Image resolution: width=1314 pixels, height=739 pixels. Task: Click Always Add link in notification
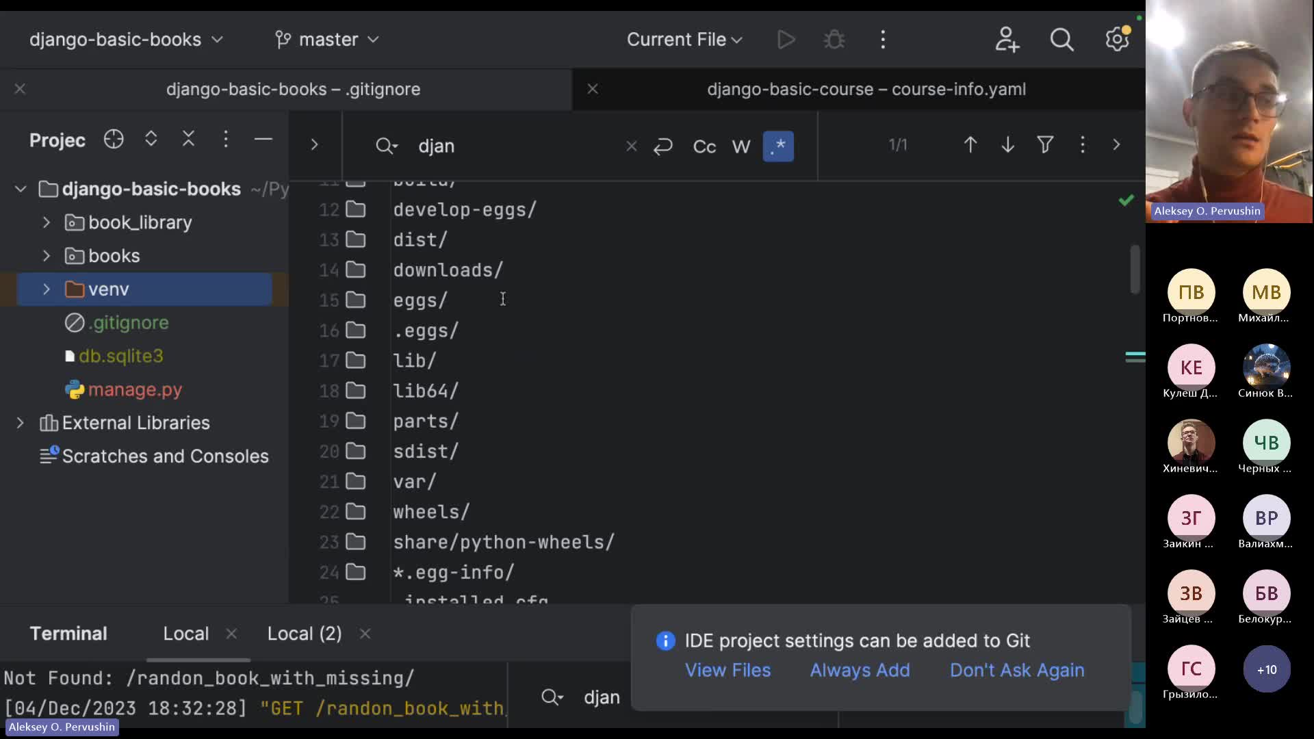click(x=860, y=670)
